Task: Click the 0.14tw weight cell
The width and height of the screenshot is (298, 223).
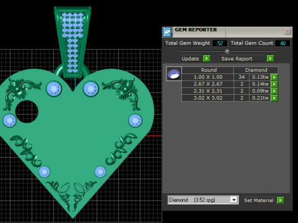Action: pos(260,84)
